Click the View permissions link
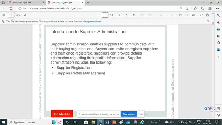The width and height of the screenshot is (222, 125). pos(92,22)
